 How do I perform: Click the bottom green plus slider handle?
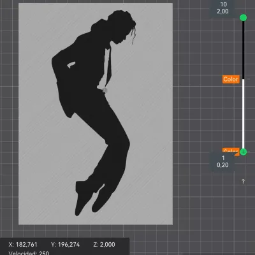(244, 152)
